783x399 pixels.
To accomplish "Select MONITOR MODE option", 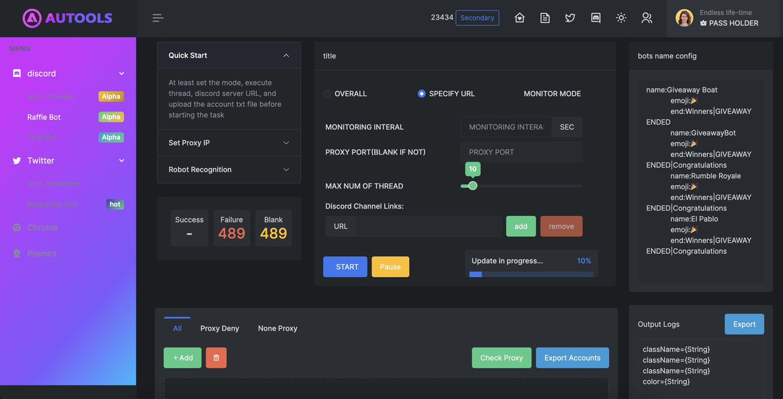I will pyautogui.click(x=552, y=94).
